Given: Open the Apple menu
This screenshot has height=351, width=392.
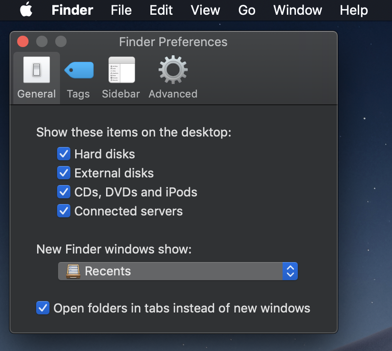Looking at the screenshot, I should click(26, 10).
